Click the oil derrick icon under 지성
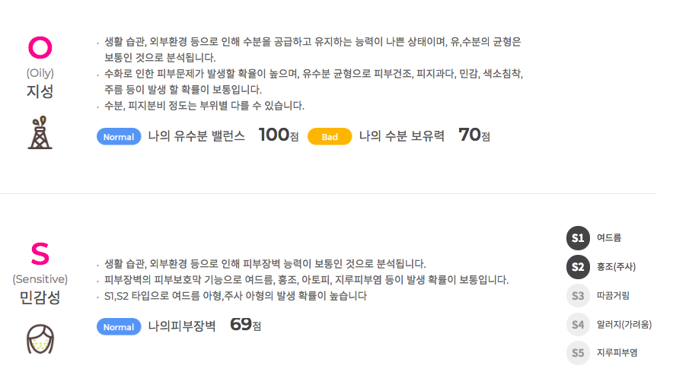The image size is (673, 388). pos(40,132)
